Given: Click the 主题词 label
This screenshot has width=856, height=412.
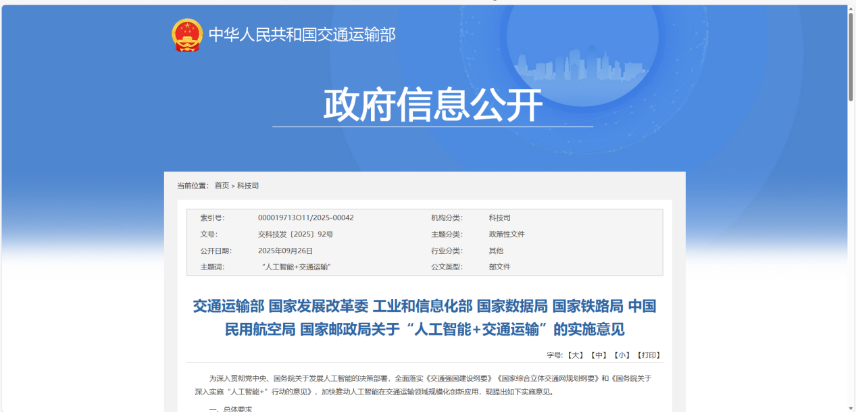Looking at the screenshot, I should (212, 267).
